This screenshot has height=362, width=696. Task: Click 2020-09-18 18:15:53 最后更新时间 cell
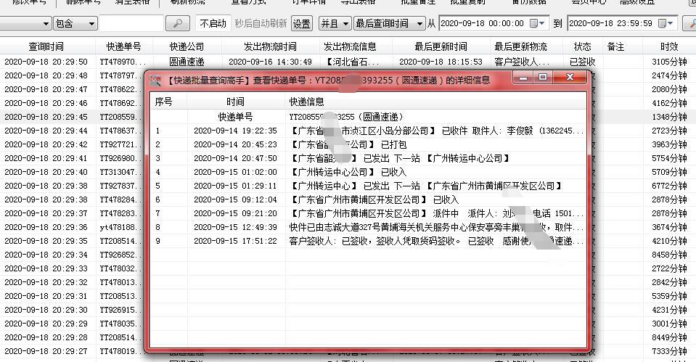(441, 62)
